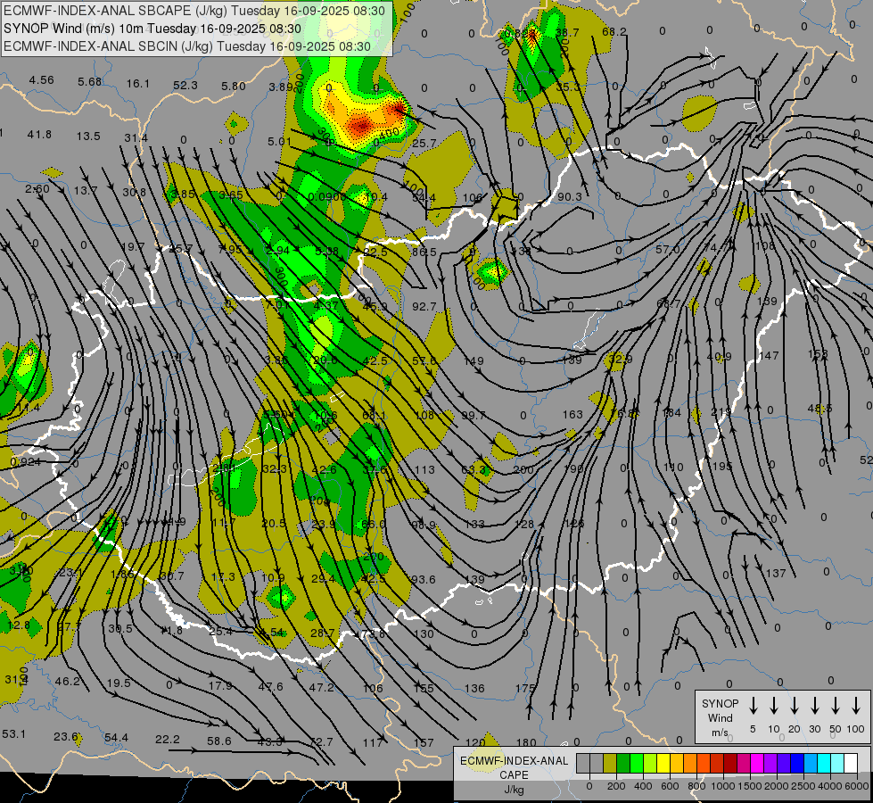This screenshot has height=803, width=873.
Task: Pick the olive swatch in CAPE legend
Action: pos(610,763)
